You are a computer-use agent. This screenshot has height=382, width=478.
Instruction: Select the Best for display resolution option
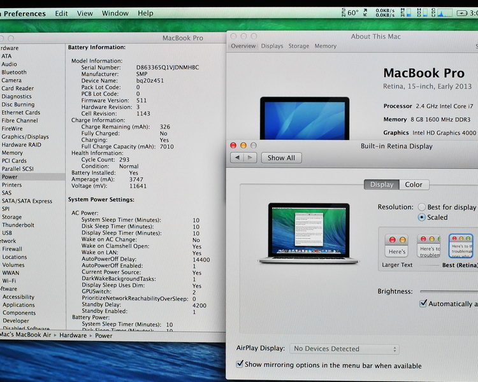coord(422,207)
